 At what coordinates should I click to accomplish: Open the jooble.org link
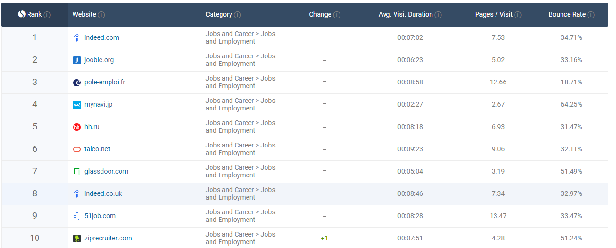pos(99,60)
